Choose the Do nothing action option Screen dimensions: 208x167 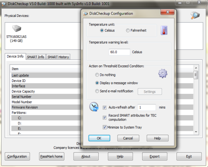point(97,75)
